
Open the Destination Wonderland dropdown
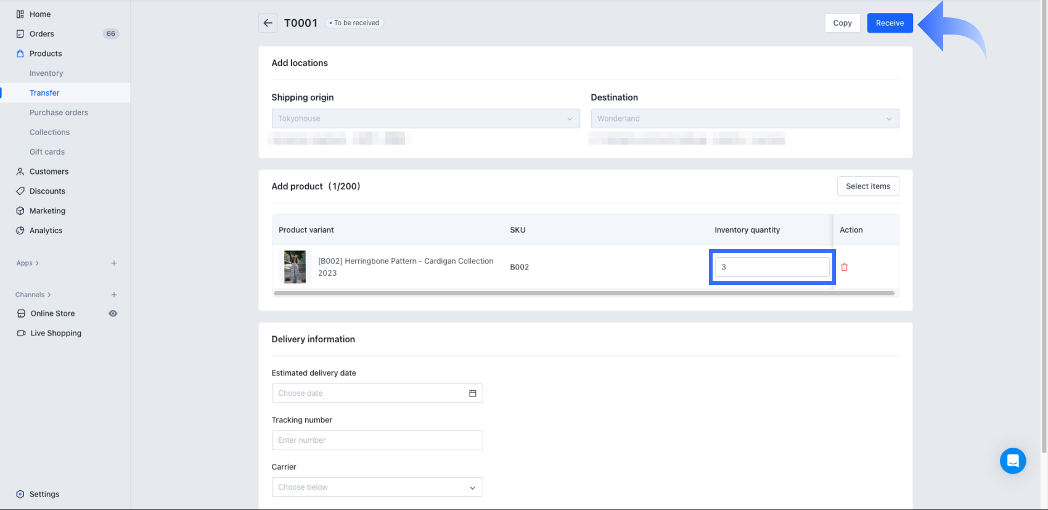click(x=744, y=118)
